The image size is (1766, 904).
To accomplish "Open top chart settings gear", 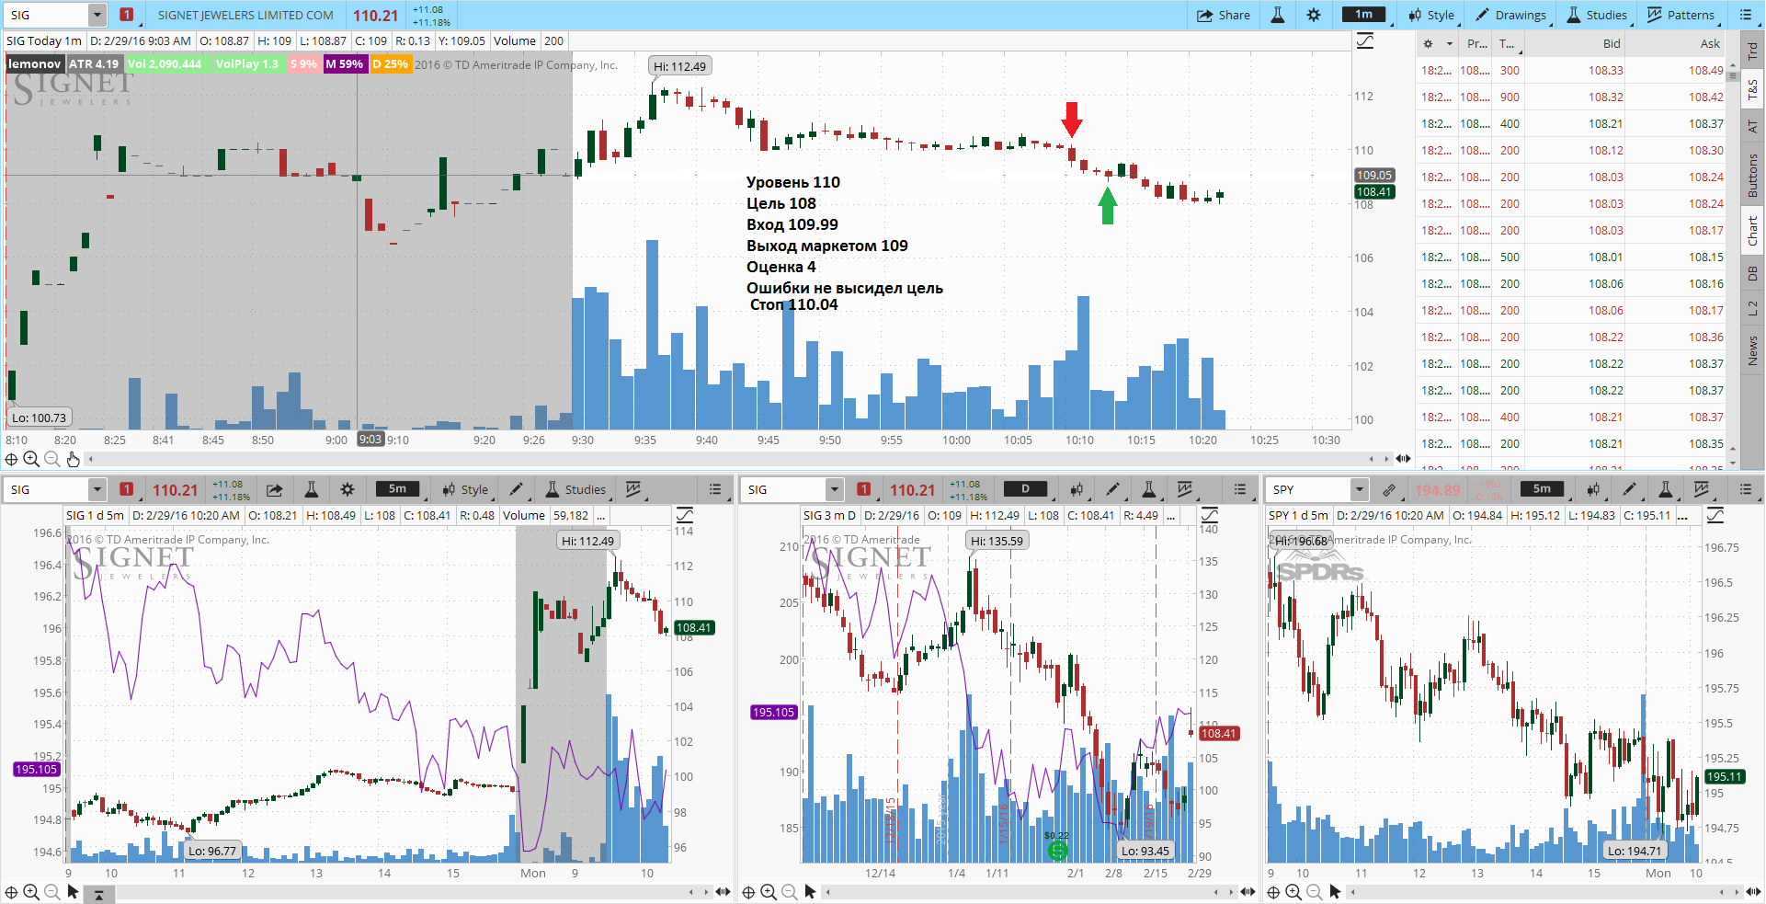I will point(1314,15).
